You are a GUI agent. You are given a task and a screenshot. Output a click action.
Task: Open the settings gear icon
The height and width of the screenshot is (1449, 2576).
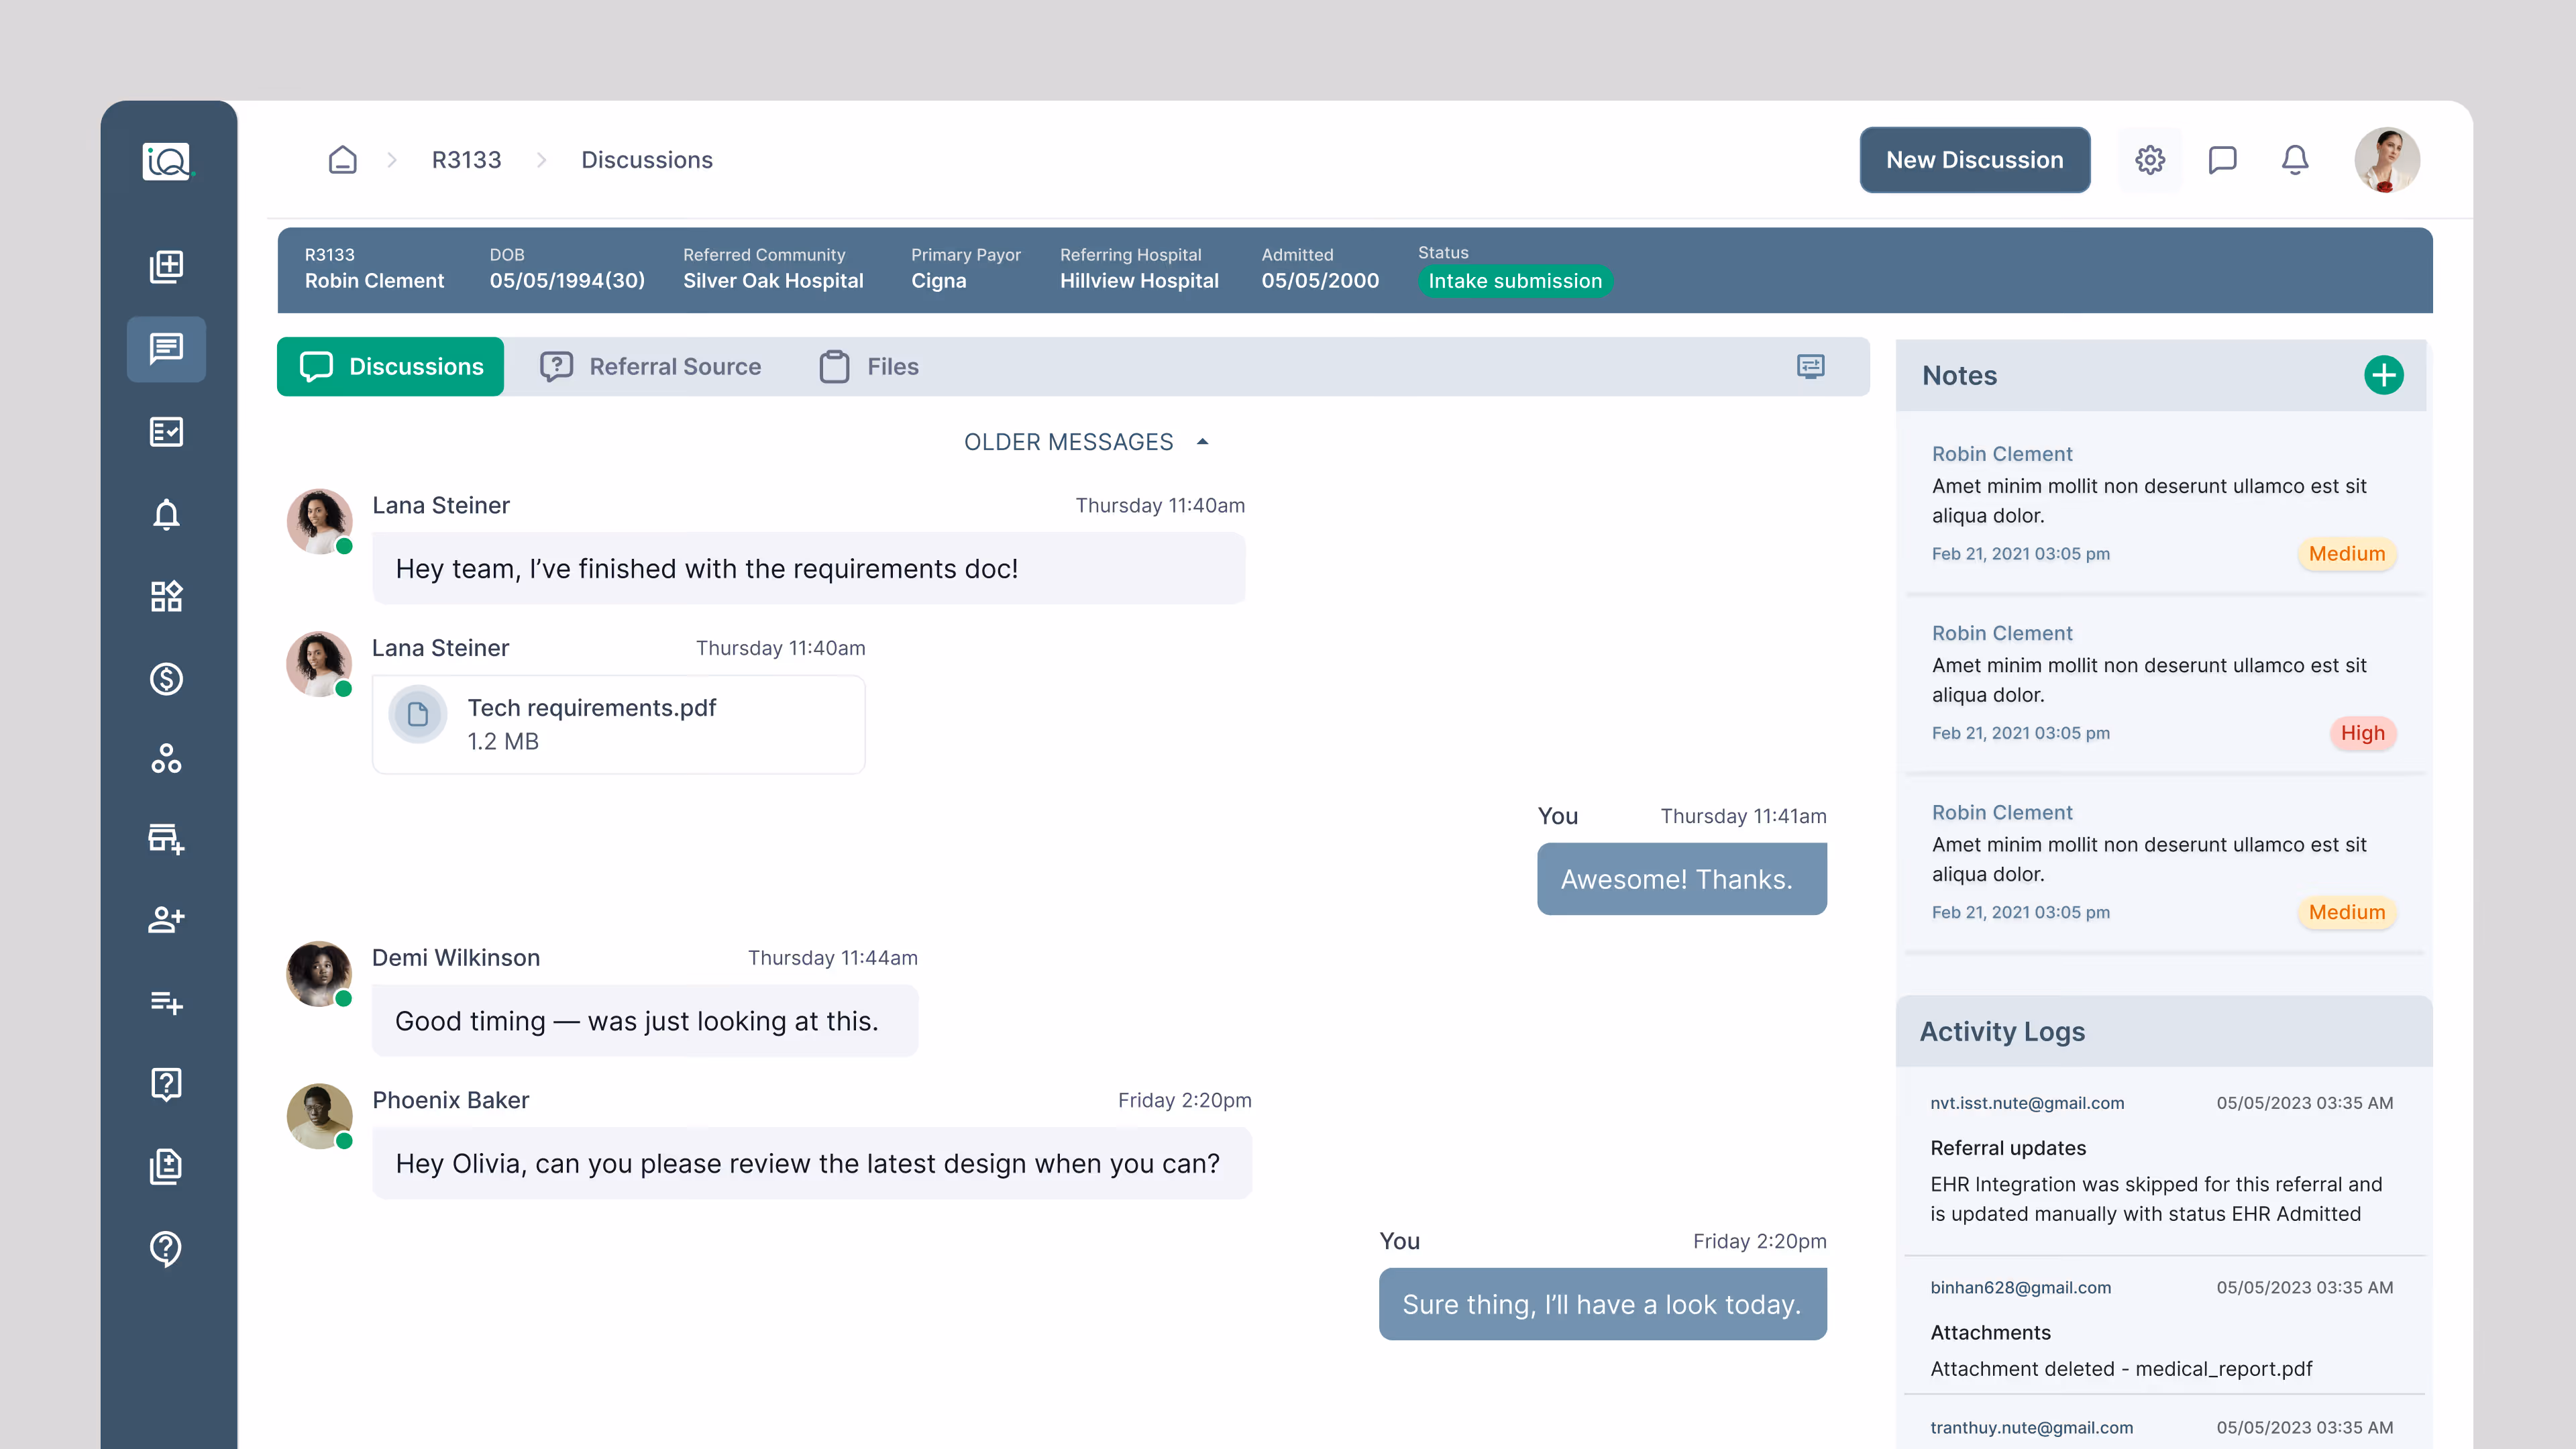click(2150, 160)
